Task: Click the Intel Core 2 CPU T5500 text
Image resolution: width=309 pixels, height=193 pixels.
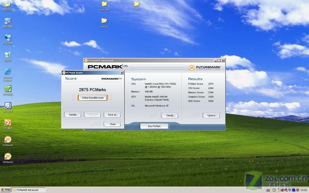Action: click(160, 85)
